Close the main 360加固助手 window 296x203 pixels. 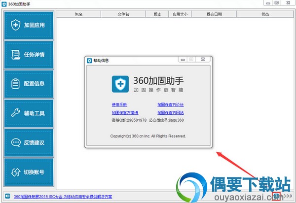[x=288, y=3]
